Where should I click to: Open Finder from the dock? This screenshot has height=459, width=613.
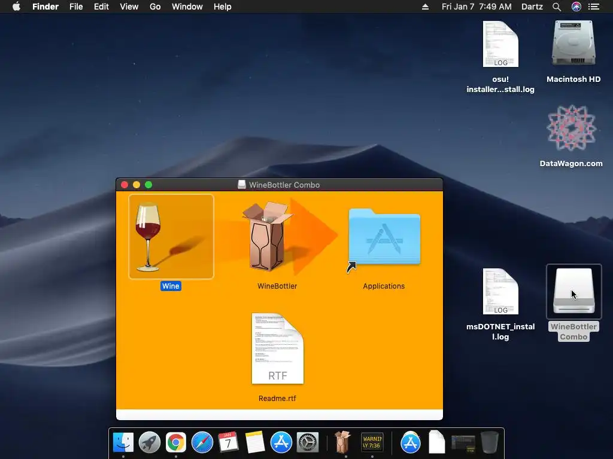[x=123, y=443]
